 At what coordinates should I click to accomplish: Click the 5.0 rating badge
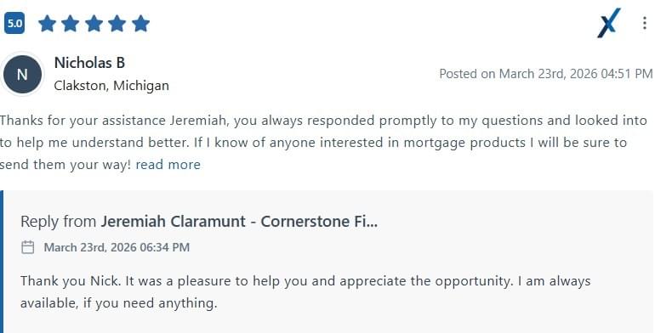14,23
